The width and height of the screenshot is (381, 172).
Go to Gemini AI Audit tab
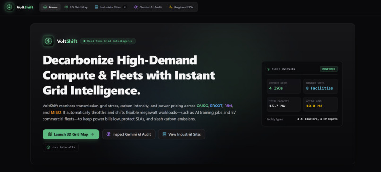pos(148,7)
